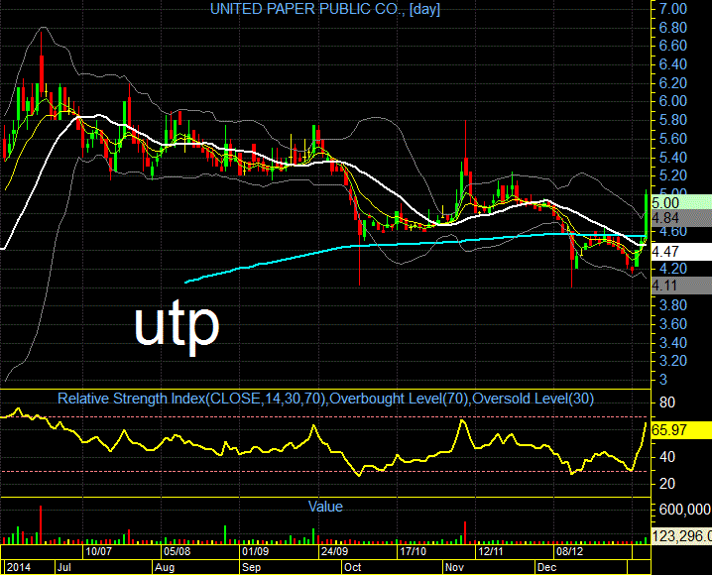The image size is (712, 575).
Task: Select the 600,000 volume scale label
Action: (685, 510)
